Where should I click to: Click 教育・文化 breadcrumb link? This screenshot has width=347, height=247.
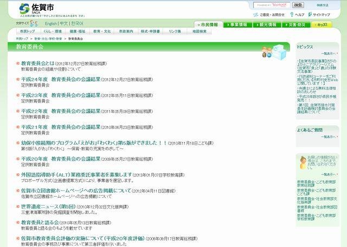click(x=48, y=38)
